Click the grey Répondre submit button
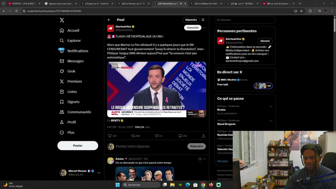 click(197, 146)
